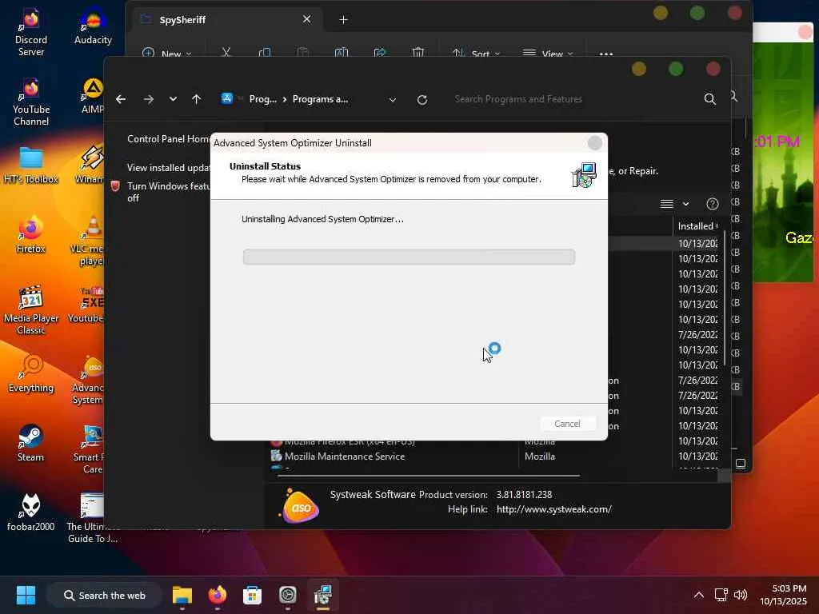Open the YouTube Channel desktop shortcut
The image size is (819, 614).
tap(31, 102)
